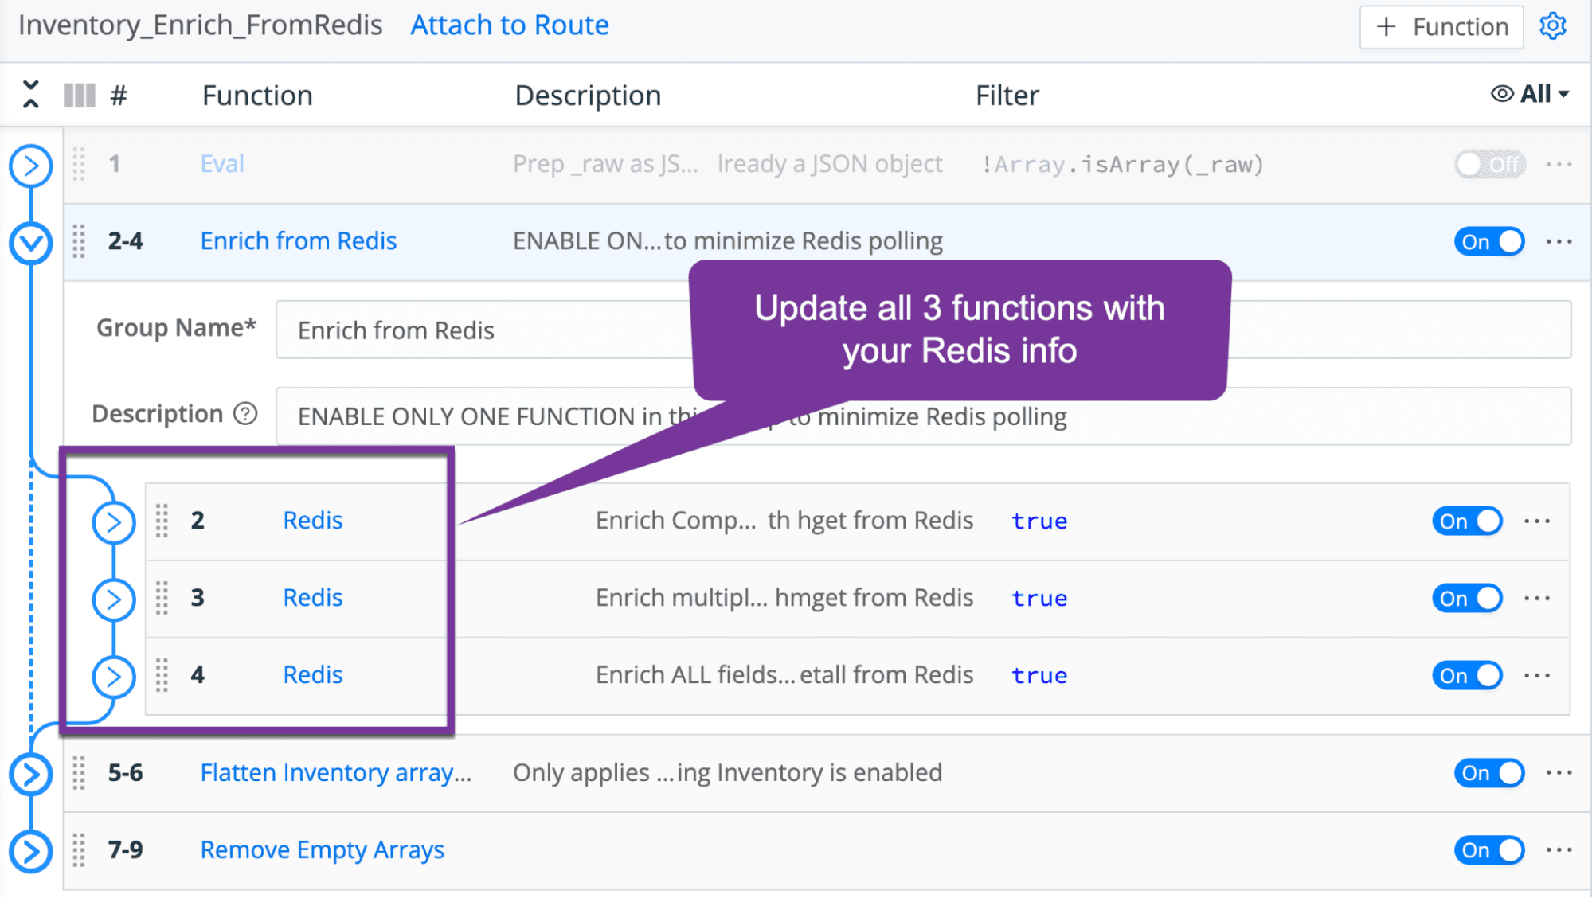Open the All visibility filter dropdown
This screenshot has height=898, width=1592.
[1530, 95]
